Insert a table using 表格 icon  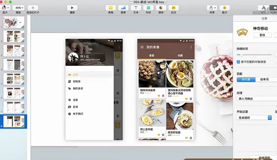(110, 8)
